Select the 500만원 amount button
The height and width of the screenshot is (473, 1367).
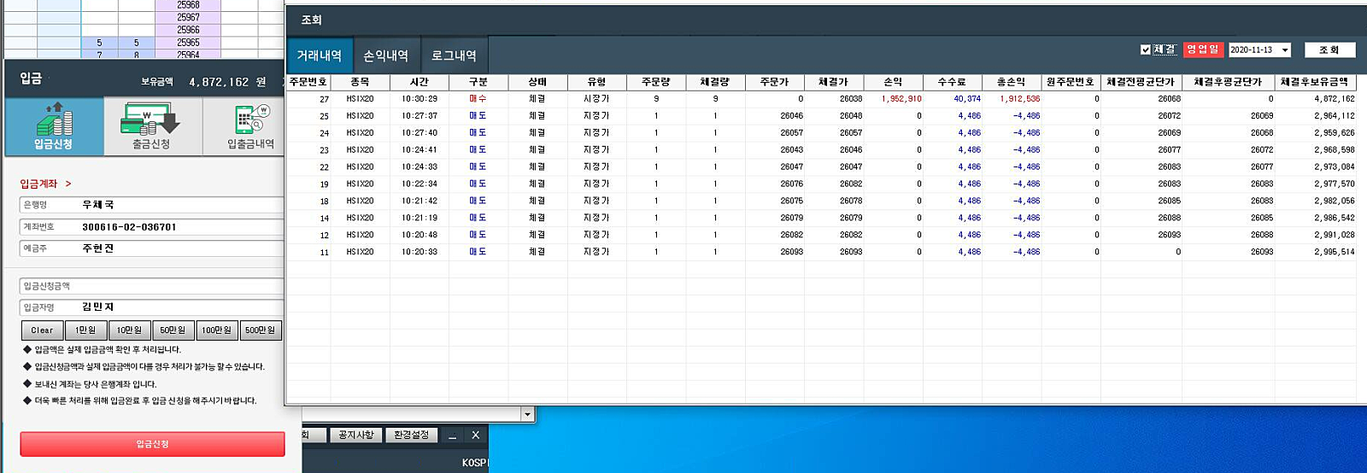click(260, 330)
